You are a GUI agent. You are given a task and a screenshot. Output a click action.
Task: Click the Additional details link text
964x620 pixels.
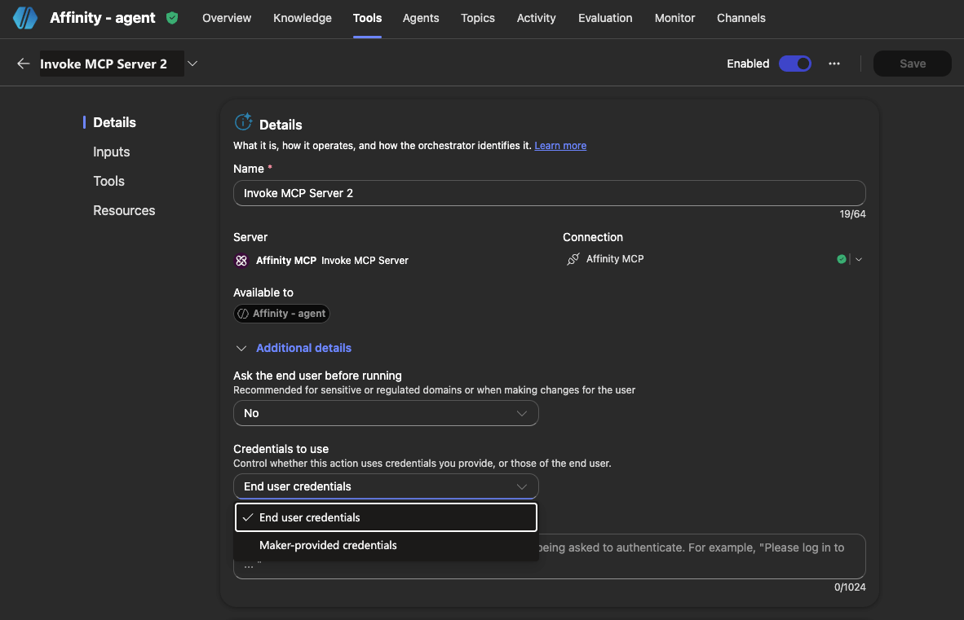[x=303, y=348]
